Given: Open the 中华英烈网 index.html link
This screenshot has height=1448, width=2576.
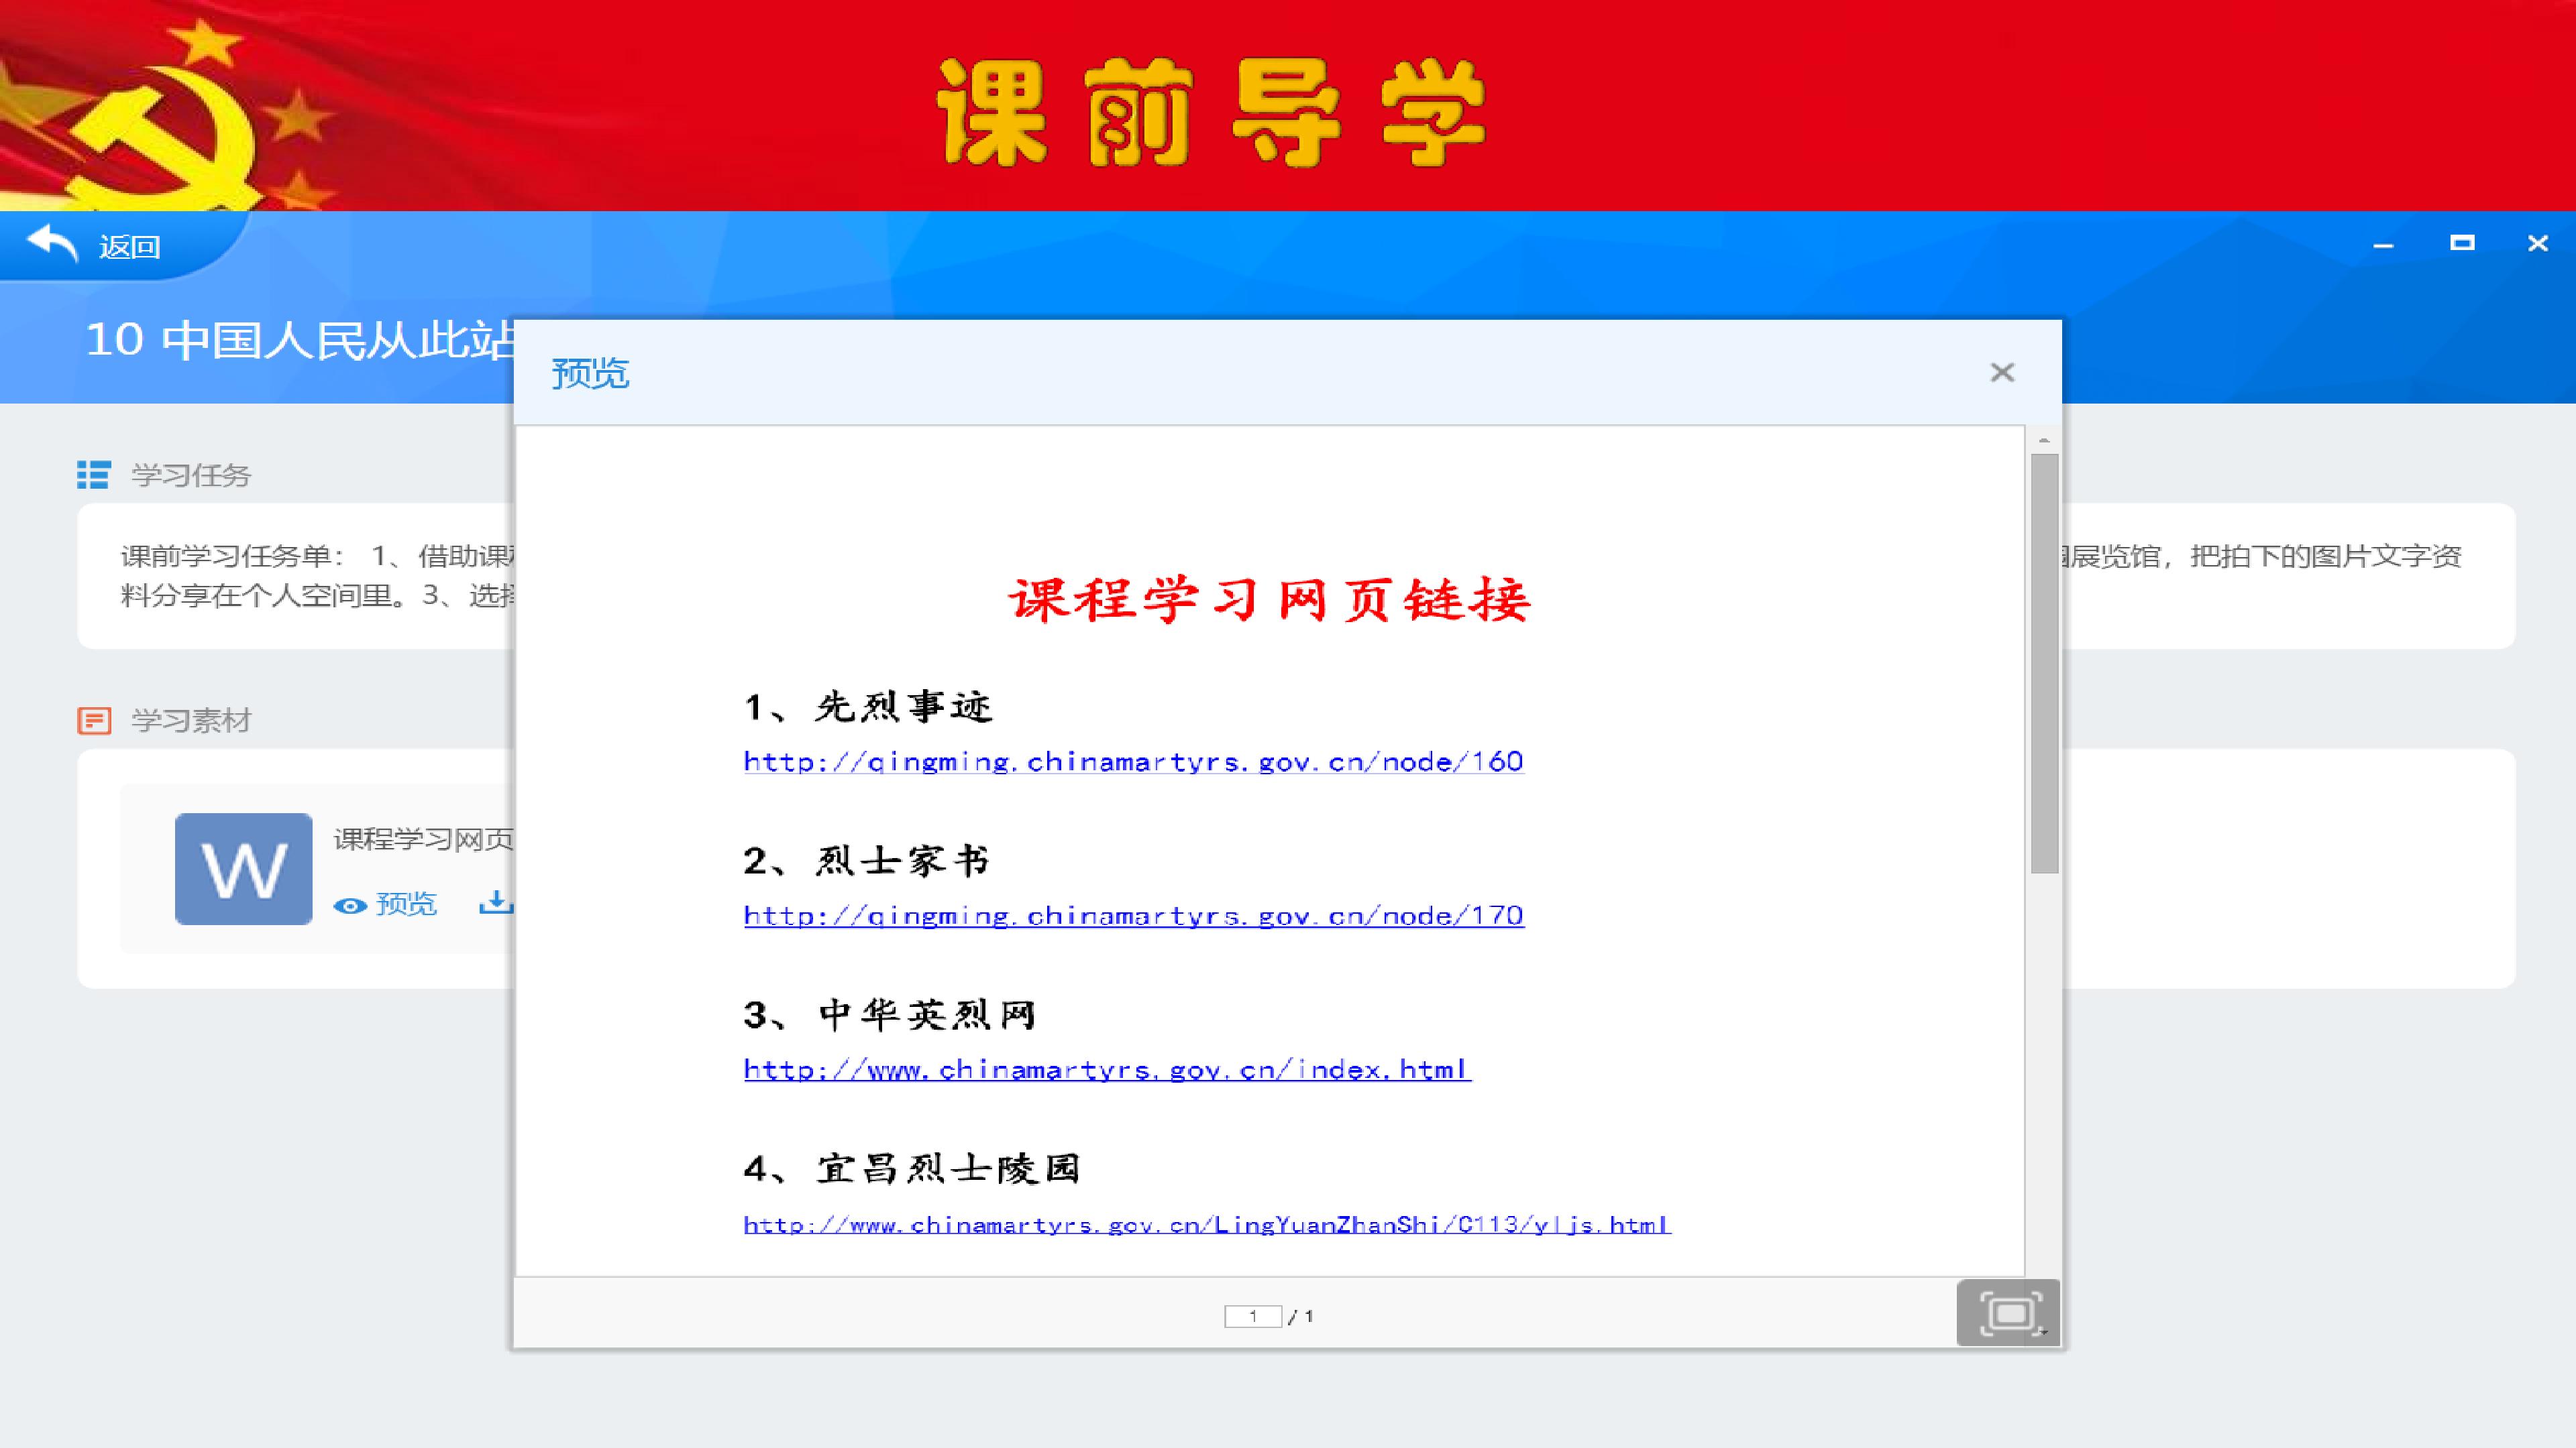Looking at the screenshot, I should [1107, 1069].
